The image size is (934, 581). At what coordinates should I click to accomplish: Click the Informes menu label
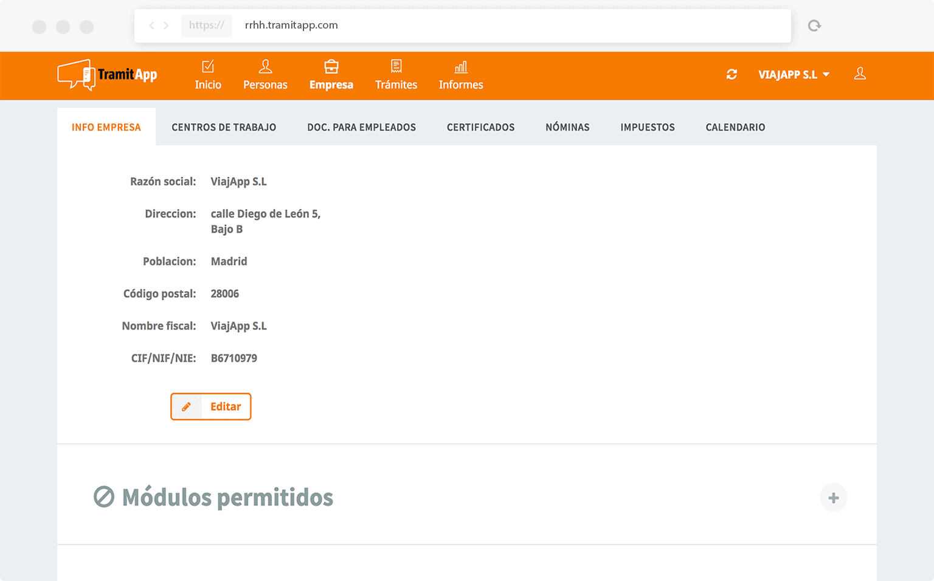[x=461, y=84]
